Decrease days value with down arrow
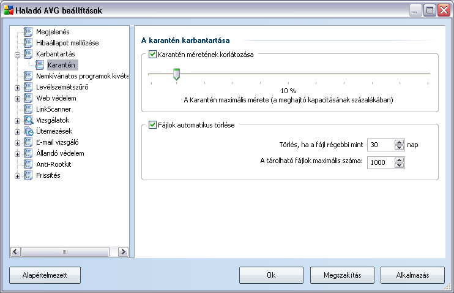Screen dimensions: 454x293 pyautogui.click(x=400, y=147)
